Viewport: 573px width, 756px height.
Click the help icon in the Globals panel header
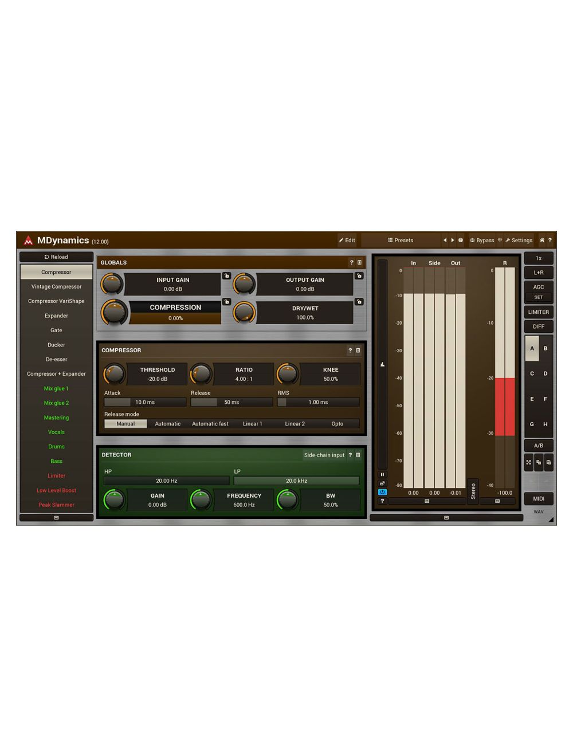(x=351, y=262)
